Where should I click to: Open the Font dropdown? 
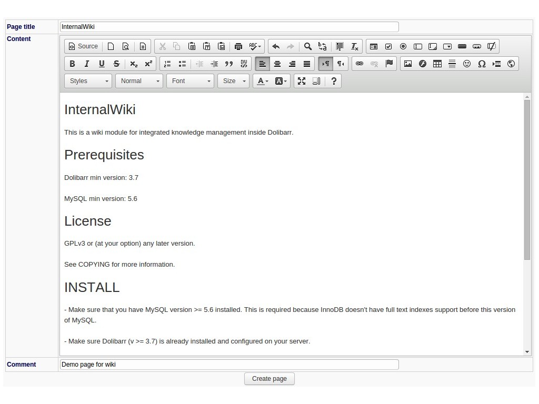(x=190, y=81)
